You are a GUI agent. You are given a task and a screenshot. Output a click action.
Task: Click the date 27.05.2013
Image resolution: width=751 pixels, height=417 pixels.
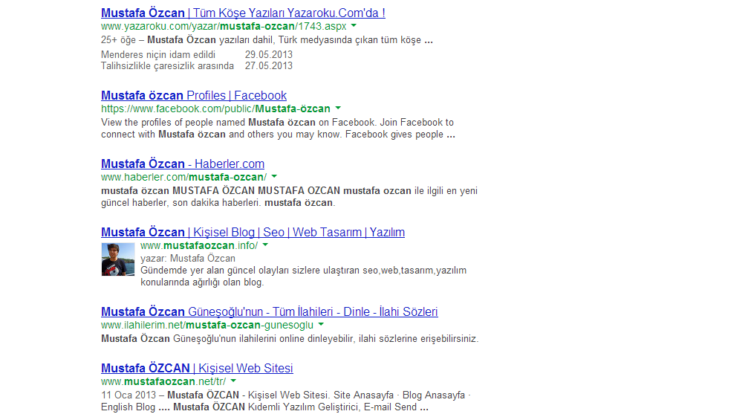[269, 65]
